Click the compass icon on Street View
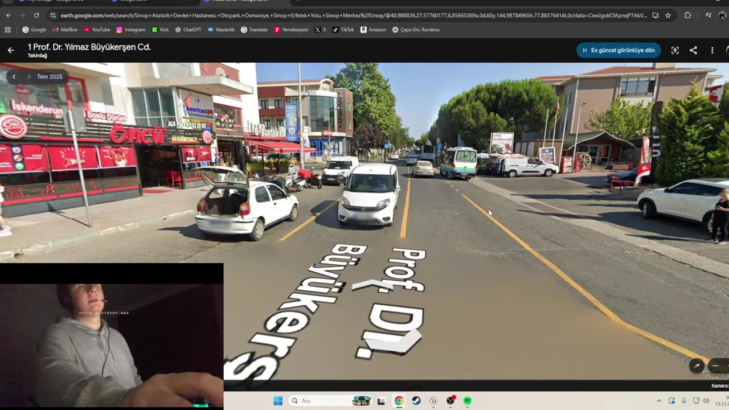The height and width of the screenshot is (410, 729). 697,366
